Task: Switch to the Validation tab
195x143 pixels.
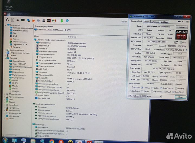Action: (x=164, y=22)
